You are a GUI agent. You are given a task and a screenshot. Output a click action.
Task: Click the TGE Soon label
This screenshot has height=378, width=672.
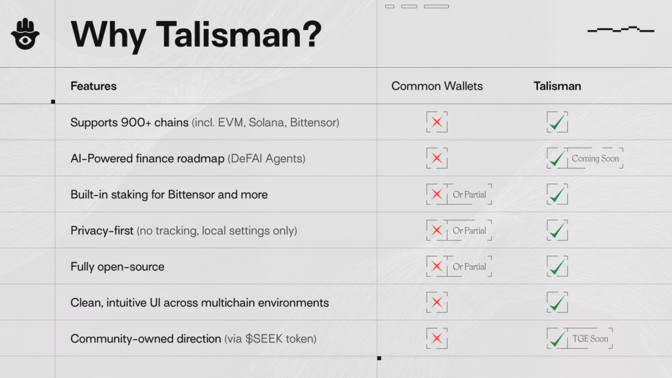(589, 339)
